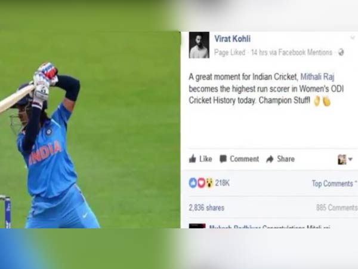Click Virat Kohli profile picture thumbnail
Image resolution: width=358 pixels, height=269 pixels.
click(x=199, y=45)
